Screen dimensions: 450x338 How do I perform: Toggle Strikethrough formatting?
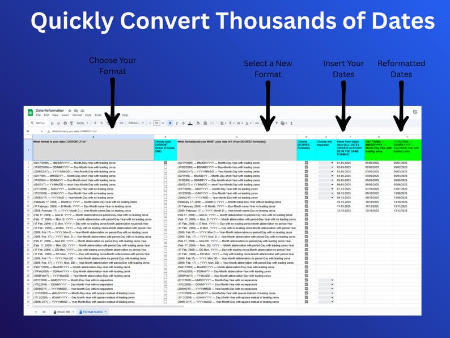coord(184,123)
